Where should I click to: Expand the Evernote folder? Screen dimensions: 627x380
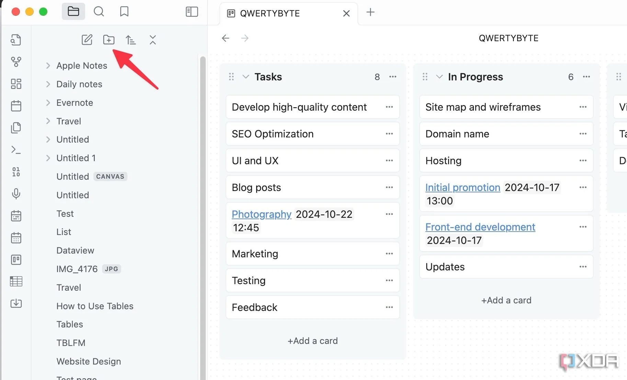coord(48,103)
